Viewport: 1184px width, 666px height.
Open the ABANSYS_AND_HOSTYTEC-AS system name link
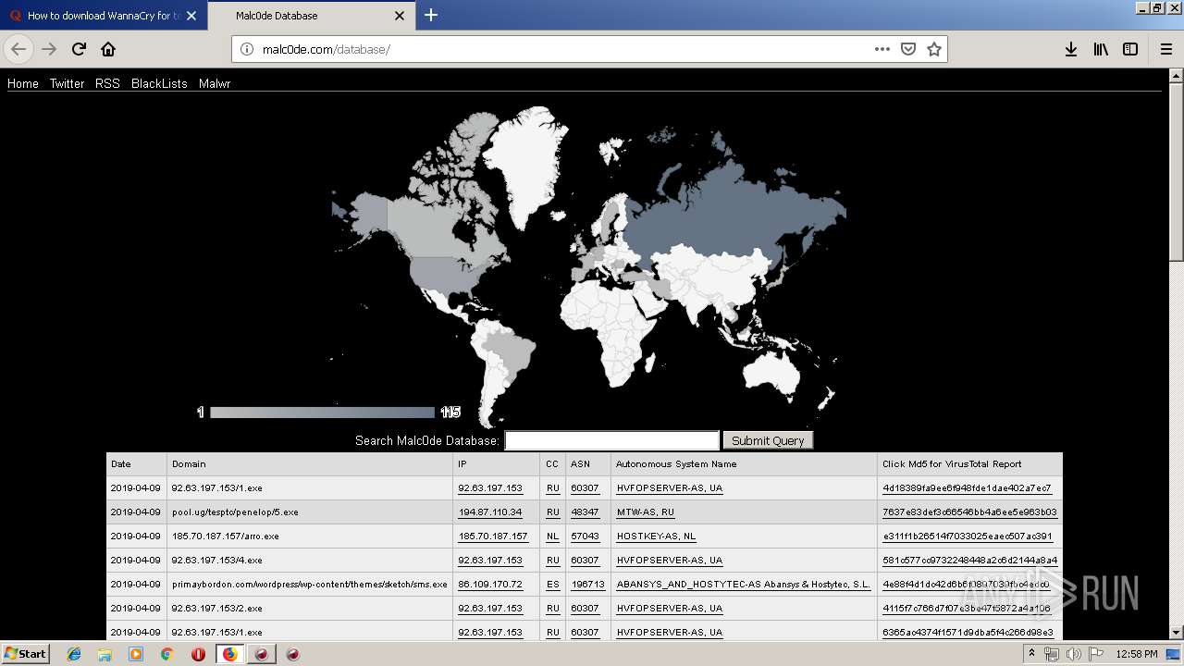point(744,585)
